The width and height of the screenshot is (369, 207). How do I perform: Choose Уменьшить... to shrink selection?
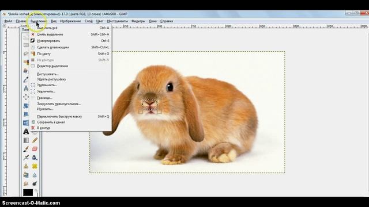coord(70,85)
